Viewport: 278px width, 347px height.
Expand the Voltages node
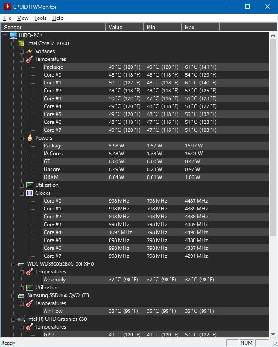[21, 52]
